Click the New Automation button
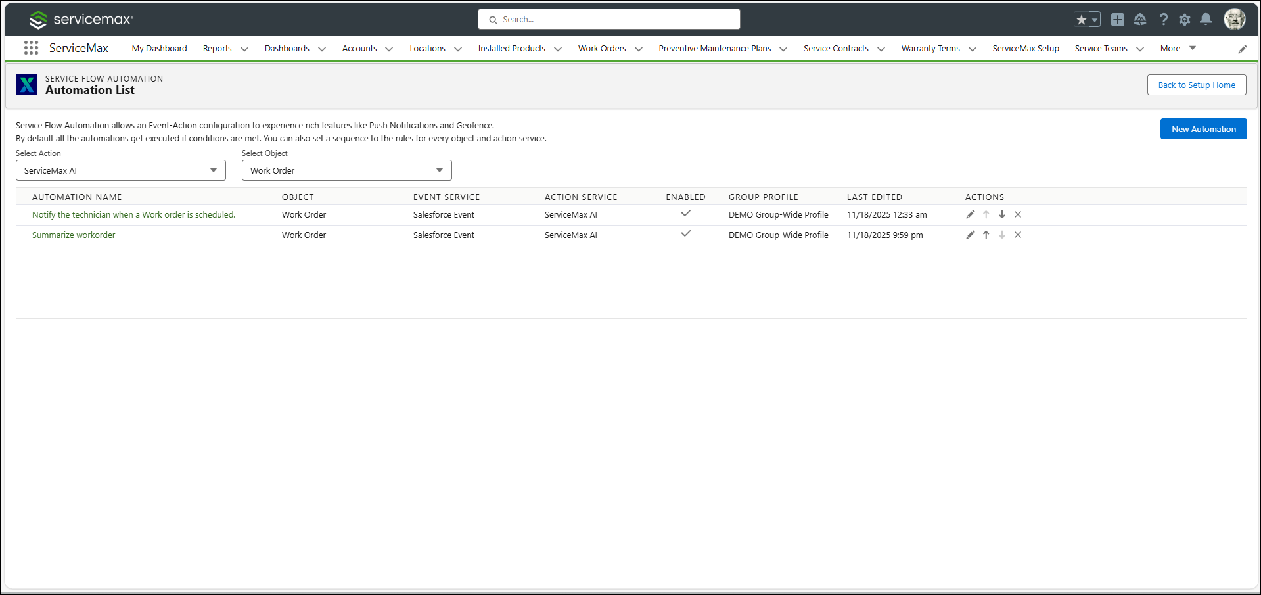 coord(1203,129)
